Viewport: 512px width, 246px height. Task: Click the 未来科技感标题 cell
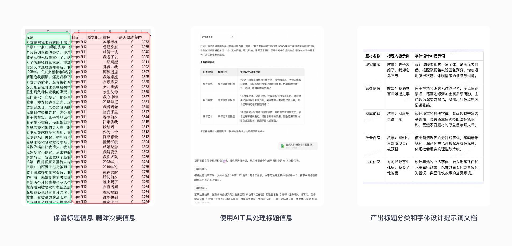(226, 100)
